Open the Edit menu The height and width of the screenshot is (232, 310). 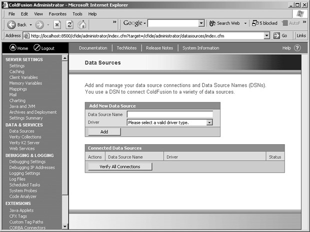click(24, 14)
